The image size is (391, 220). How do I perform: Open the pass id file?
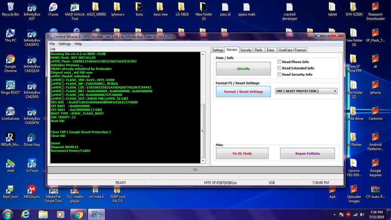(x=225, y=9)
